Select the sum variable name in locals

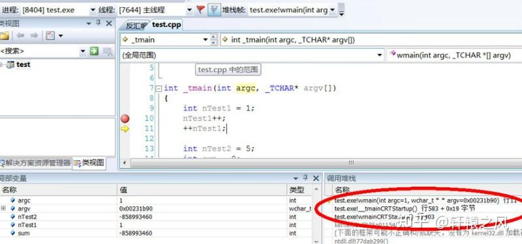click(x=23, y=234)
